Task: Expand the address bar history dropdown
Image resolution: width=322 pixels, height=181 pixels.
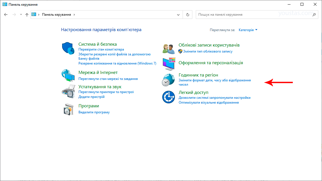Action: click(178, 15)
